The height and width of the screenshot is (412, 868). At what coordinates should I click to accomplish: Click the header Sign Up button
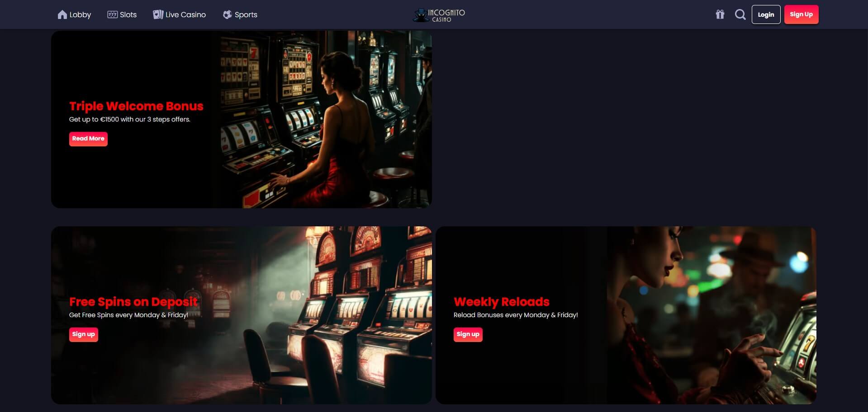click(801, 14)
